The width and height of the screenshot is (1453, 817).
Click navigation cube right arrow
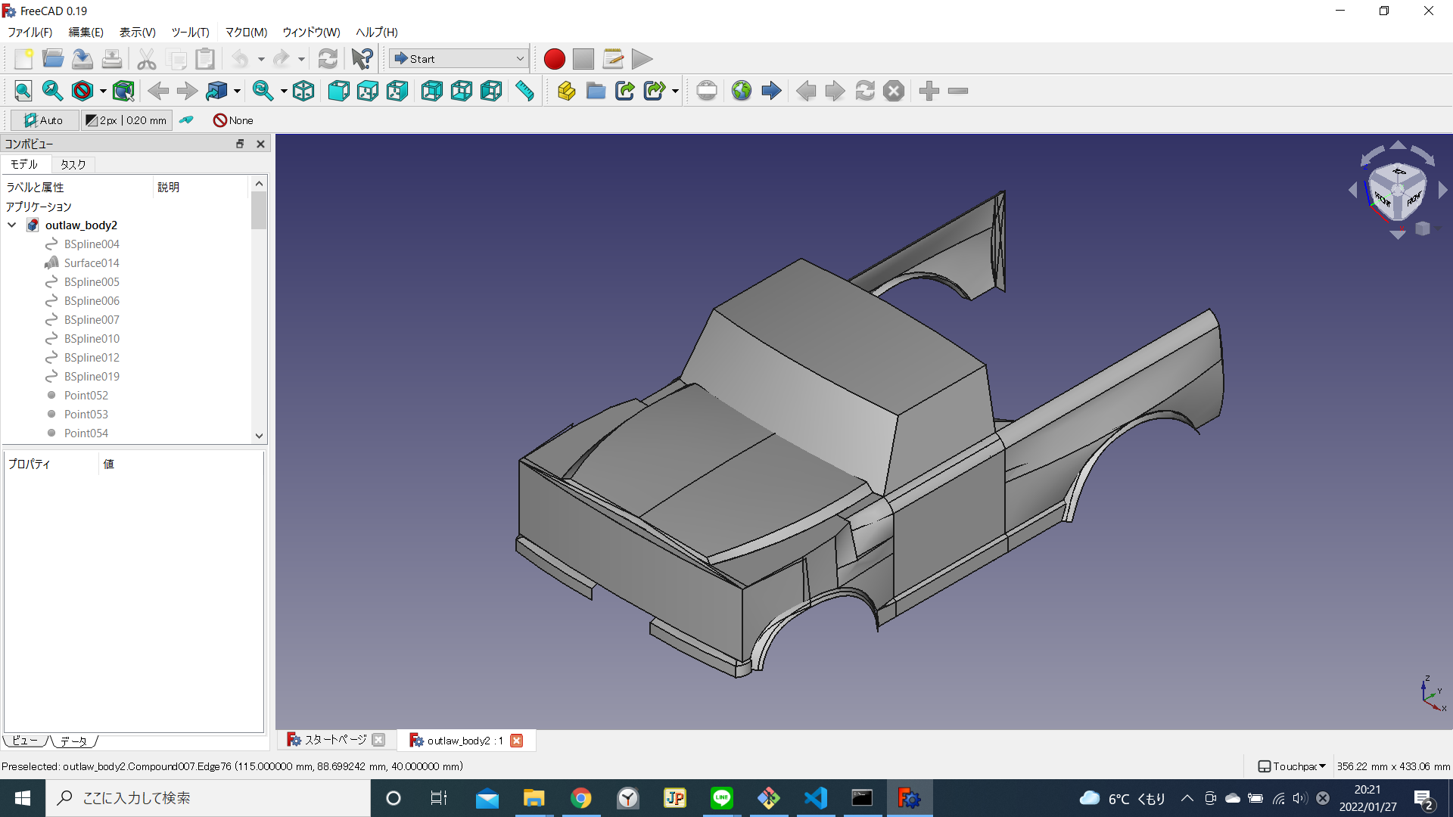(x=1442, y=190)
